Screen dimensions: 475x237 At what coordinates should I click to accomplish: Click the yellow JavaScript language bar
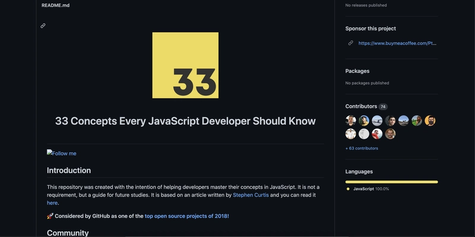coord(392,182)
